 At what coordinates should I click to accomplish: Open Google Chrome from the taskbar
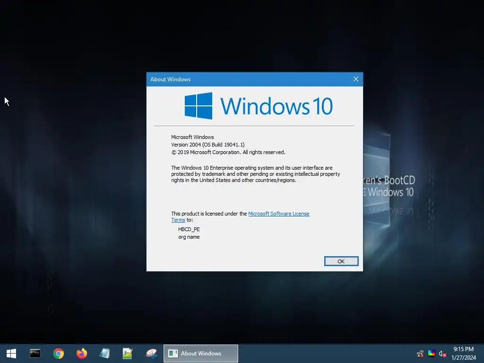tap(58, 354)
